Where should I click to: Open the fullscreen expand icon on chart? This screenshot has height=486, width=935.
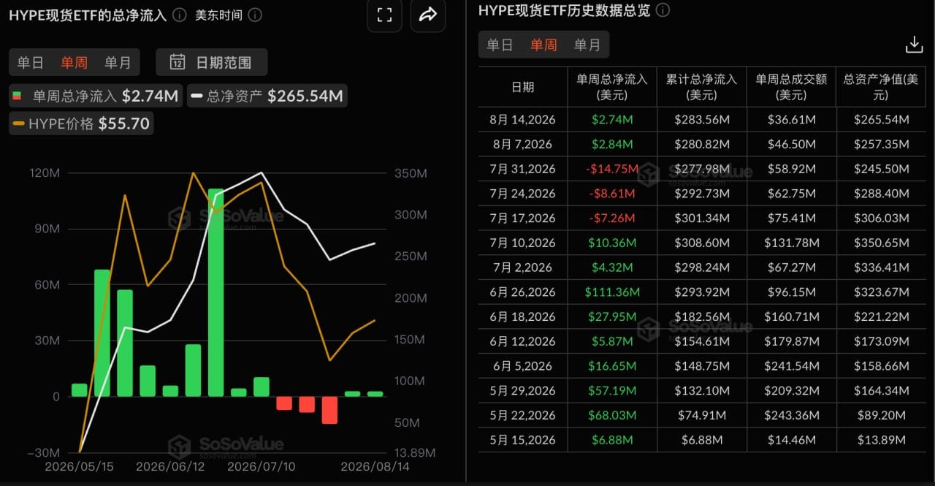(384, 15)
